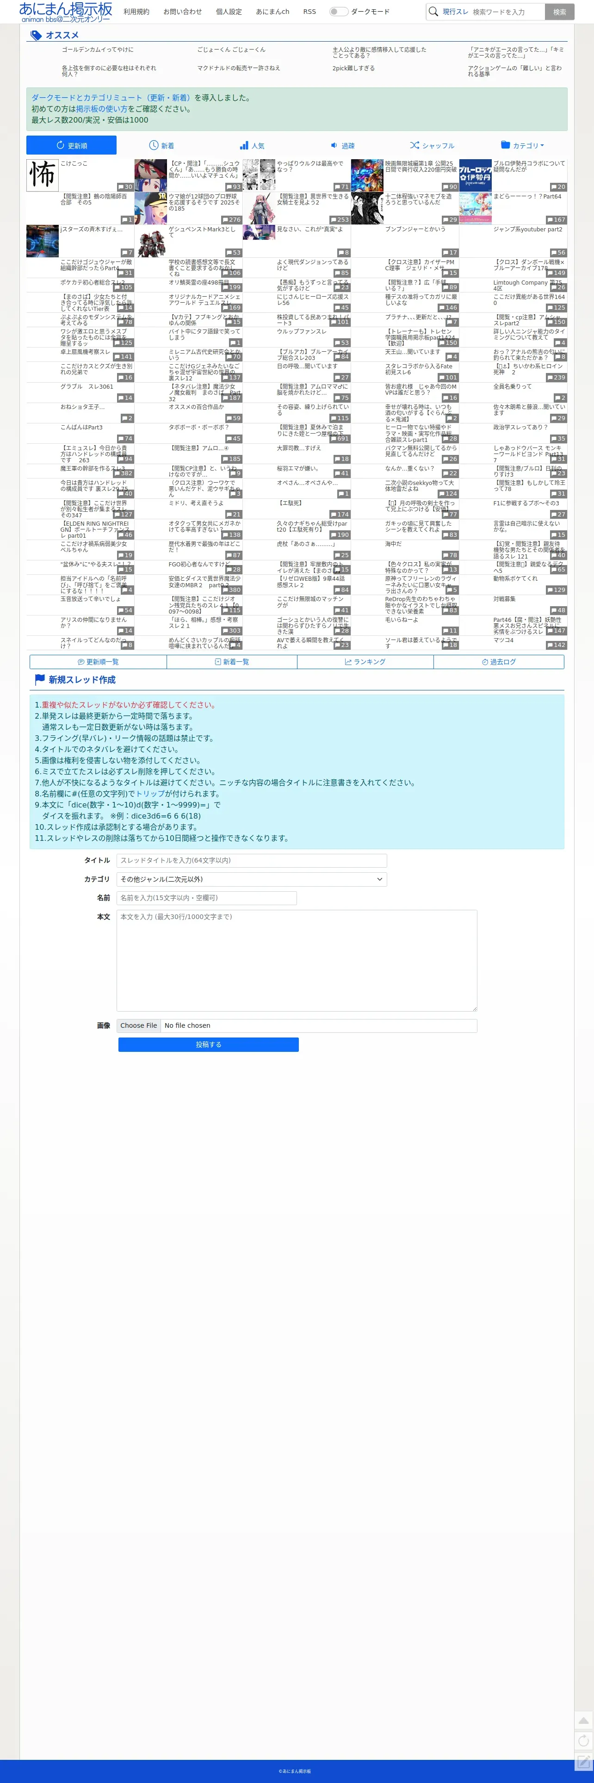Image resolution: width=594 pixels, height=1783 pixels.
Task: Open 個人設定 in the top navigation
Action: point(229,12)
